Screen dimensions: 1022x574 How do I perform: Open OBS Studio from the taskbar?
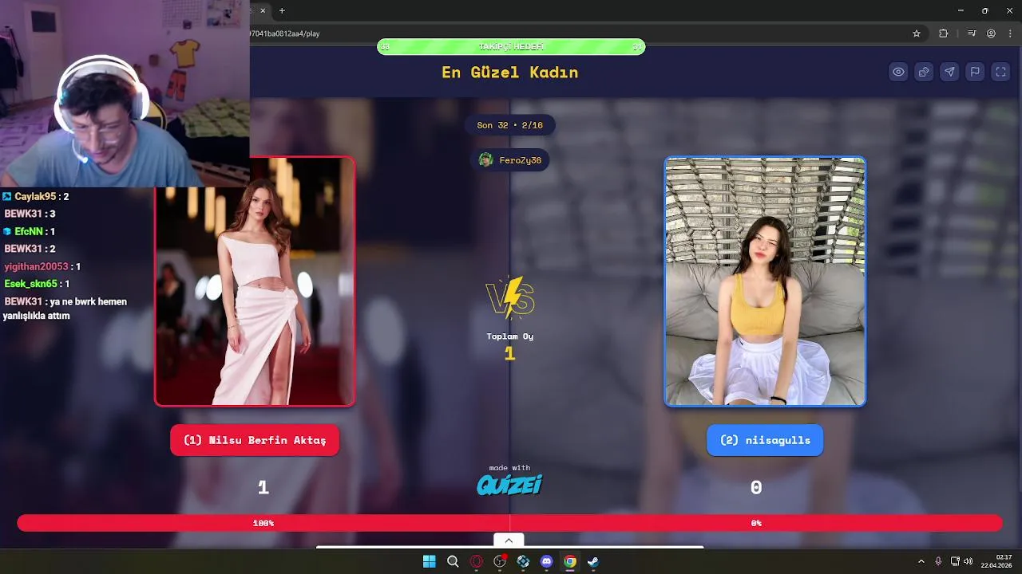tap(500, 561)
